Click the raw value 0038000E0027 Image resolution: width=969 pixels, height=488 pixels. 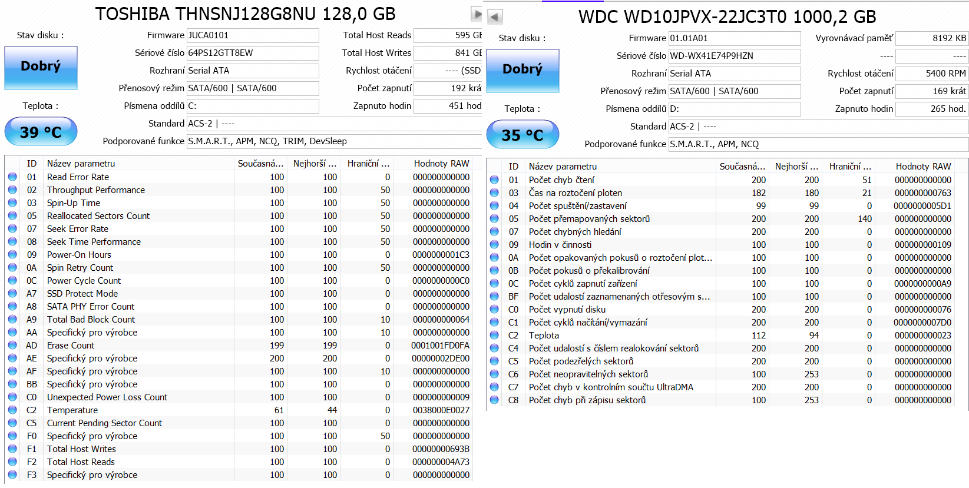[x=441, y=410]
